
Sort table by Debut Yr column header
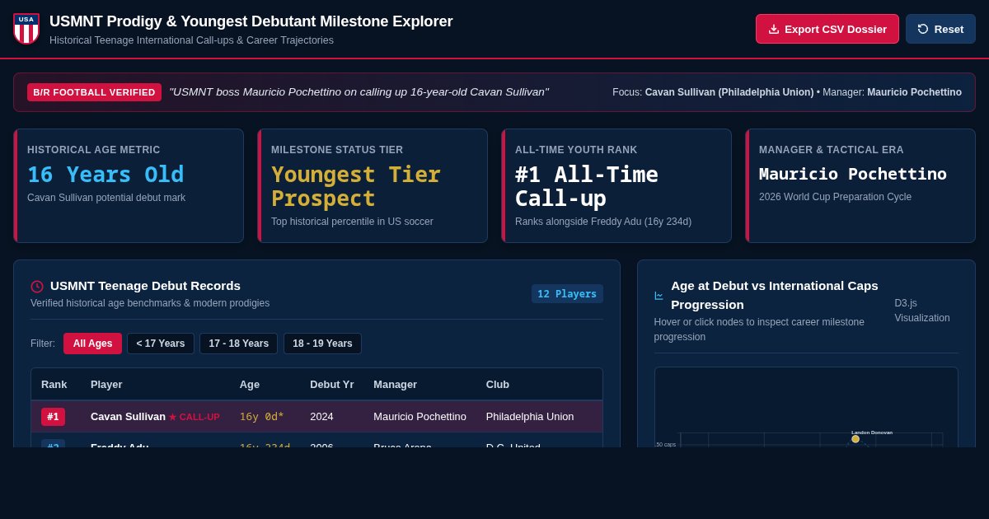332,384
